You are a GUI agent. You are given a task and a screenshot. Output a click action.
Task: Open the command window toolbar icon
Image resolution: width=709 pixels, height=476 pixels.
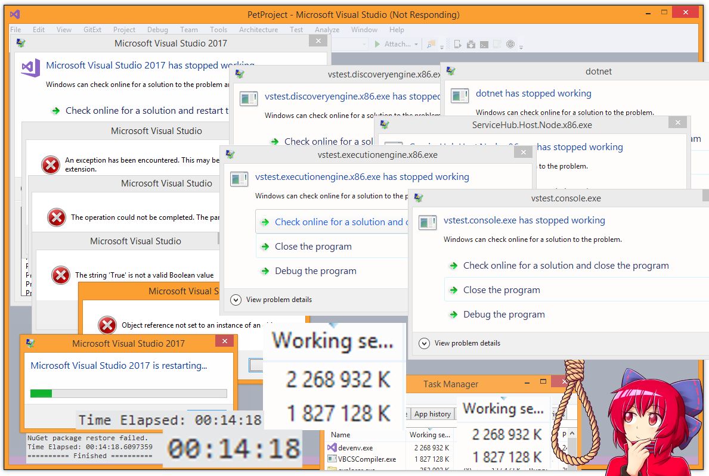484,44
